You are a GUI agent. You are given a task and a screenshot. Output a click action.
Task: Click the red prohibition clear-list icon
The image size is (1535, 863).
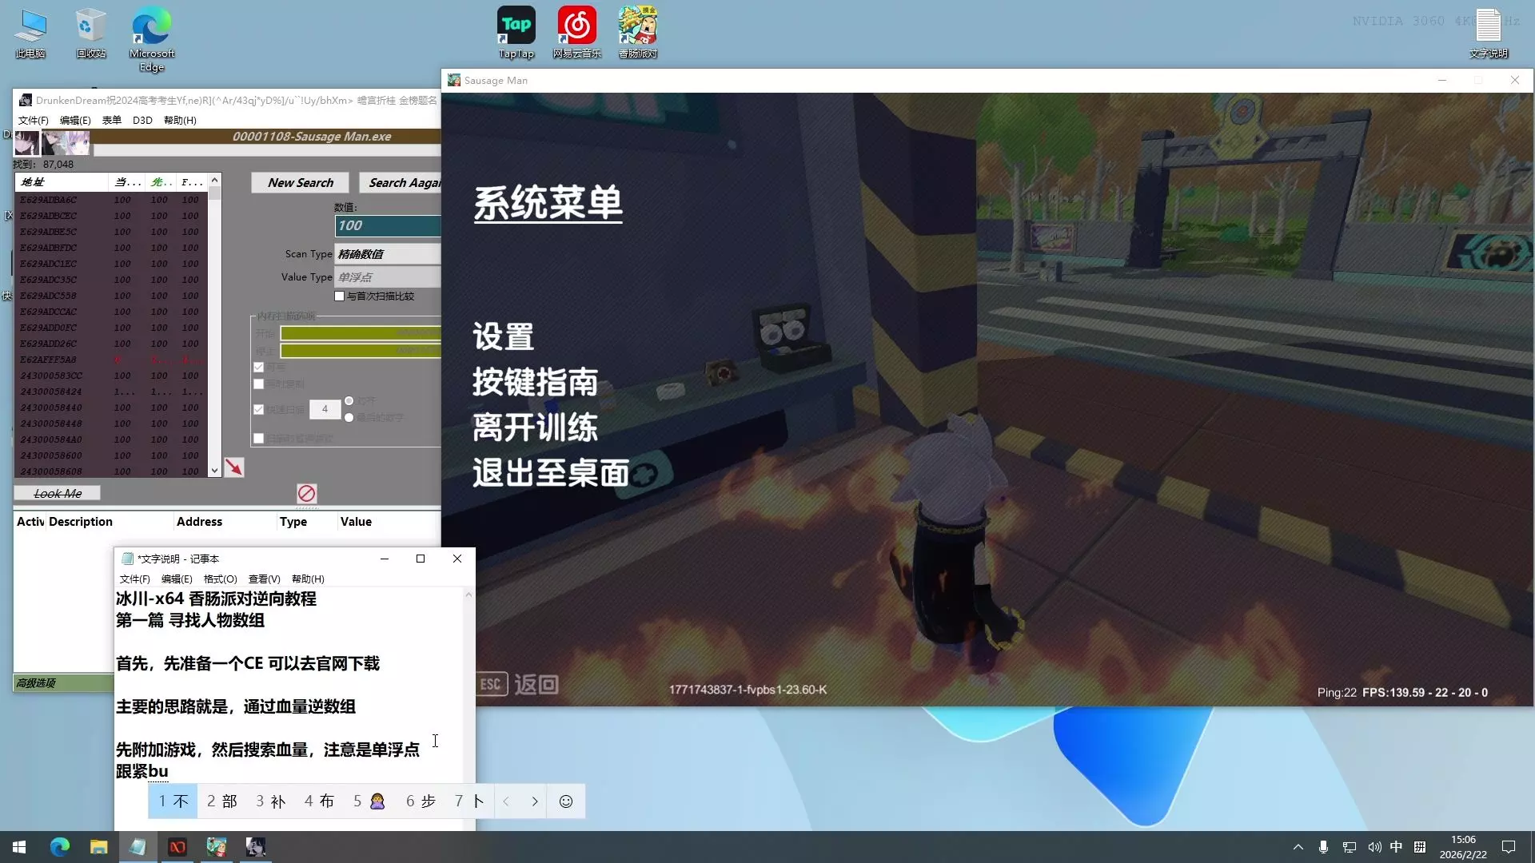[306, 494]
